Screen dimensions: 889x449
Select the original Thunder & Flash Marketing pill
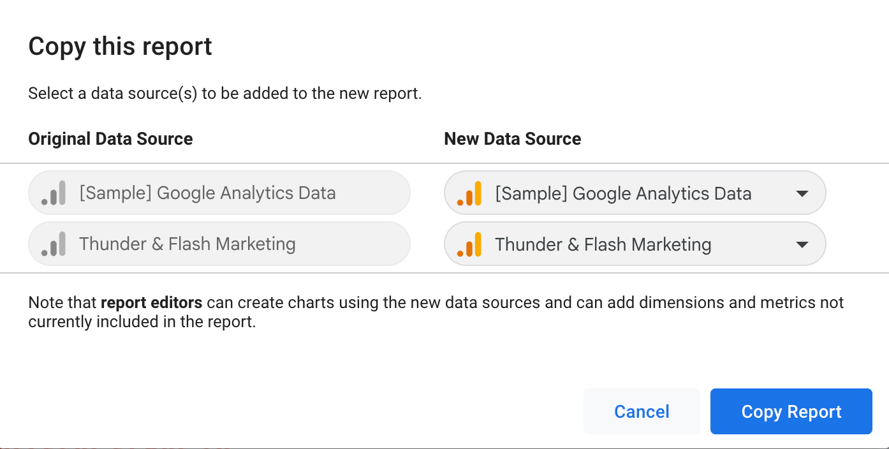pos(219,244)
